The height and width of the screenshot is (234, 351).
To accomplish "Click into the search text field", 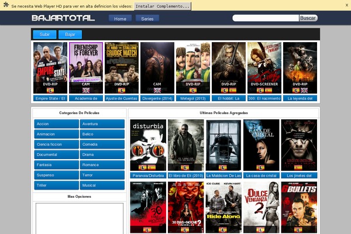I will click(266, 18).
